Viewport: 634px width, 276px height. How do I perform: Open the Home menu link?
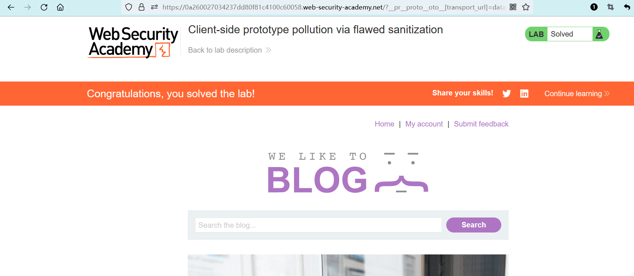point(384,124)
